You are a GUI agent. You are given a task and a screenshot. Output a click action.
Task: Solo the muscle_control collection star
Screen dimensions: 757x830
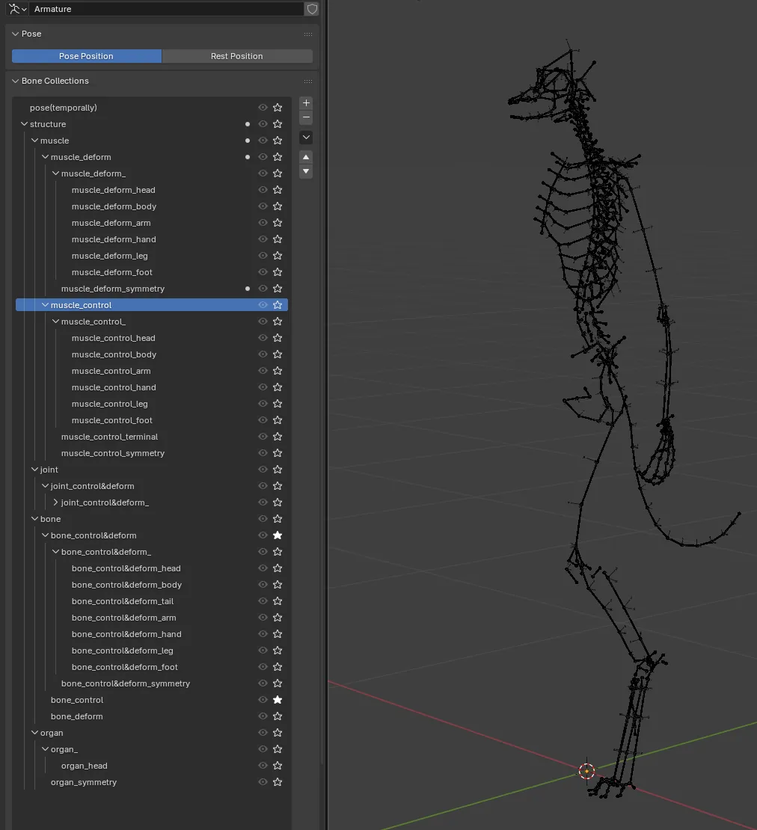click(278, 305)
